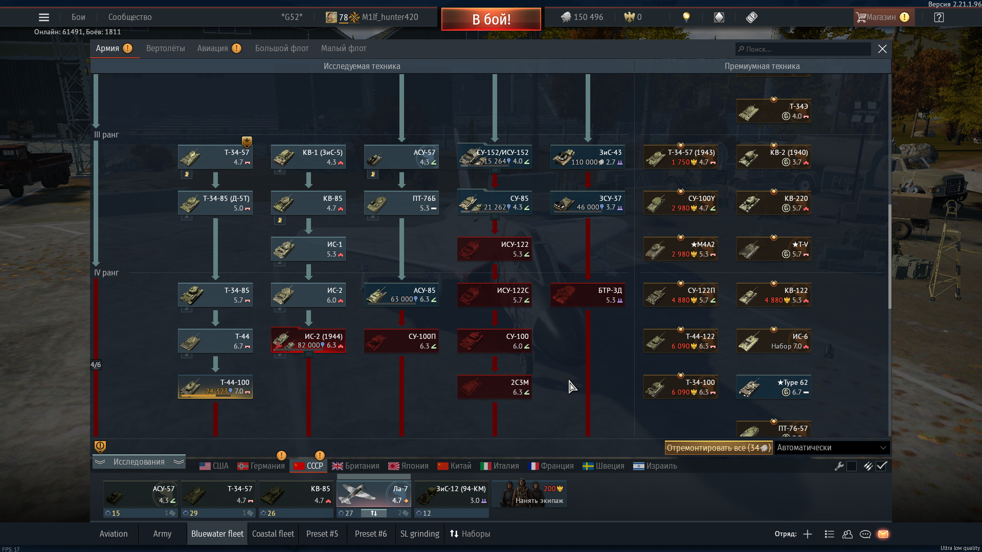Switch to the Aviation preset
Viewport: 982px width, 552px height.
tap(114, 534)
